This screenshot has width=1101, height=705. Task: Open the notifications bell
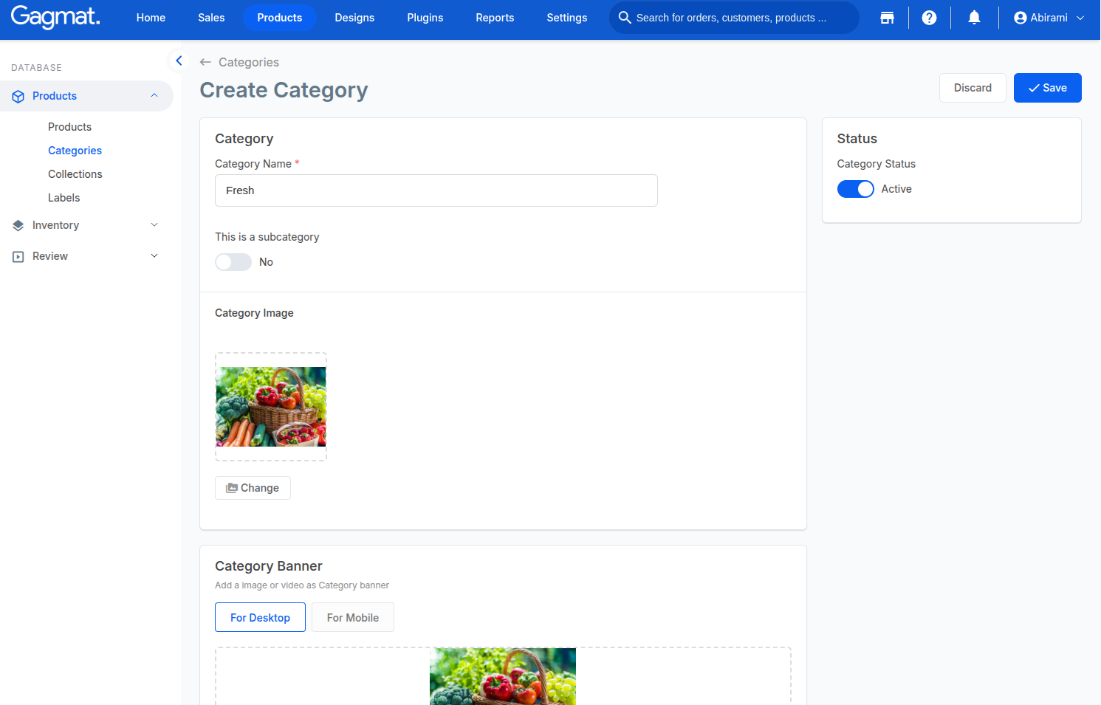pyautogui.click(x=974, y=18)
